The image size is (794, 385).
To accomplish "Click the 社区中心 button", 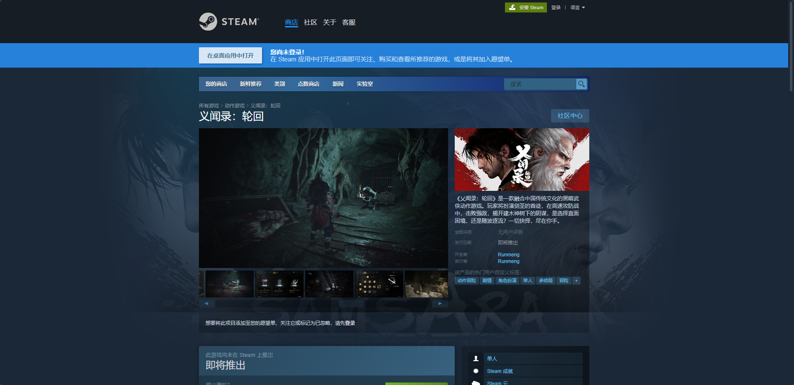I will [570, 116].
